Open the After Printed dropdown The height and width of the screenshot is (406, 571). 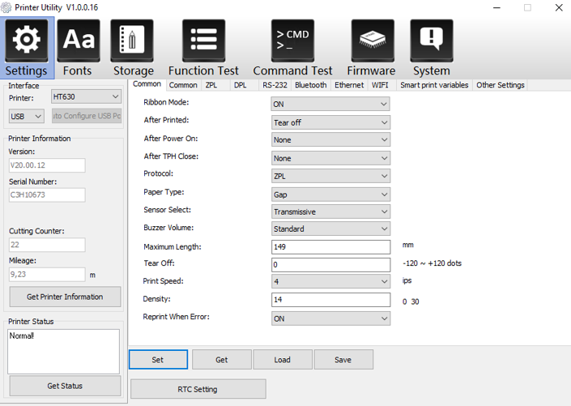[x=330, y=122]
